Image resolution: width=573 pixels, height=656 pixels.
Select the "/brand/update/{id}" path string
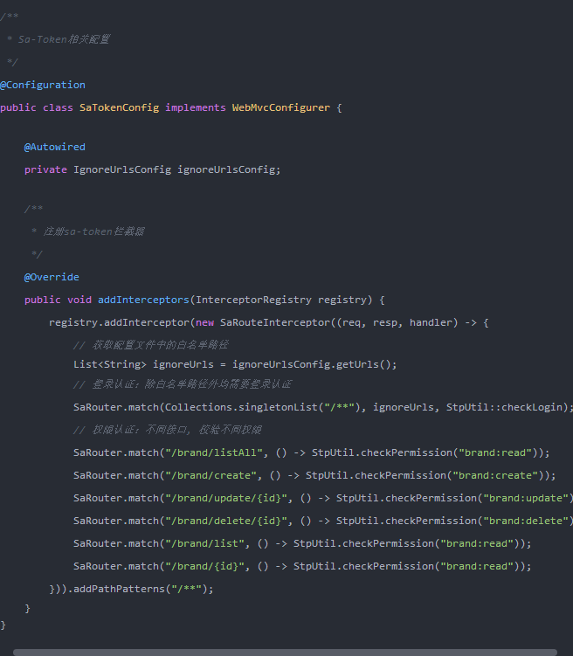pyautogui.click(x=223, y=498)
